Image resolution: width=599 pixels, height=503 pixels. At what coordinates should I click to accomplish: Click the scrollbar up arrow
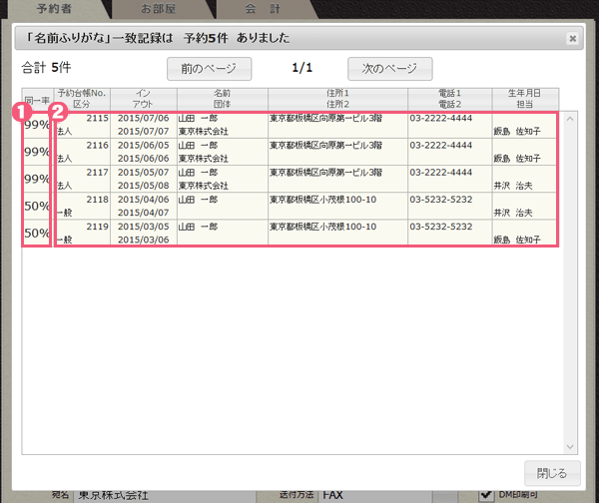point(570,118)
